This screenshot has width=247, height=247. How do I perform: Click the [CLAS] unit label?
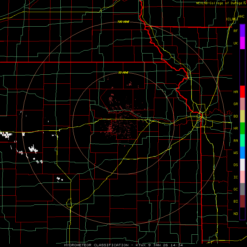(x=232, y=19)
